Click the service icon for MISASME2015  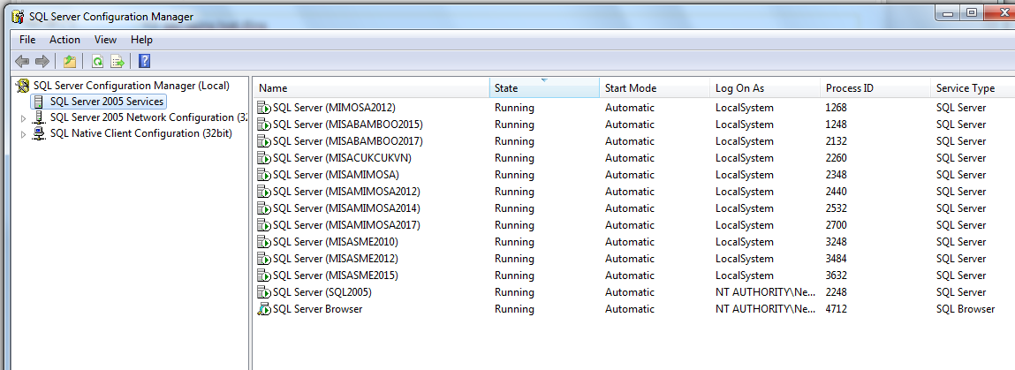click(263, 276)
